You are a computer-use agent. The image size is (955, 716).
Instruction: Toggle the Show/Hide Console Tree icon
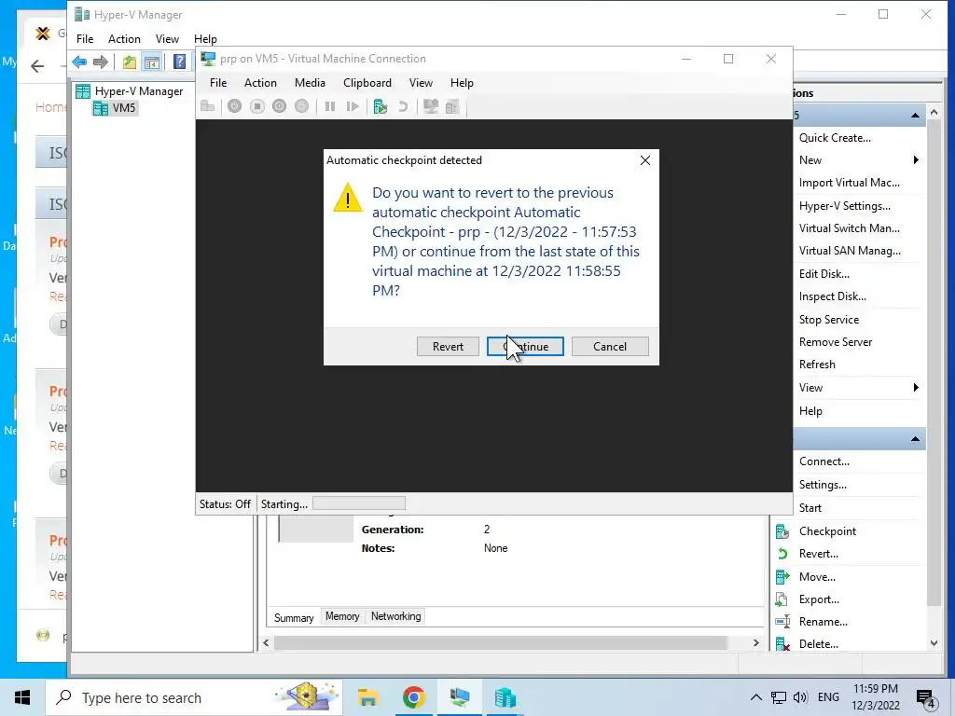152,62
